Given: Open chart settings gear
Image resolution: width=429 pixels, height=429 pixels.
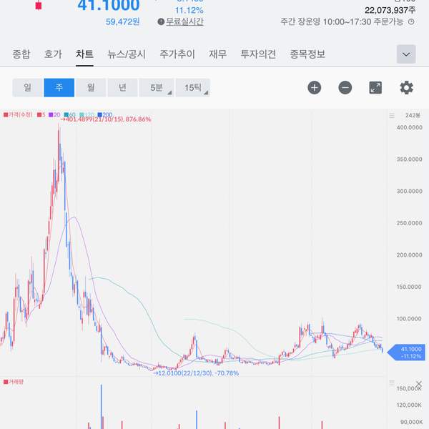Looking at the screenshot, I should click(406, 88).
